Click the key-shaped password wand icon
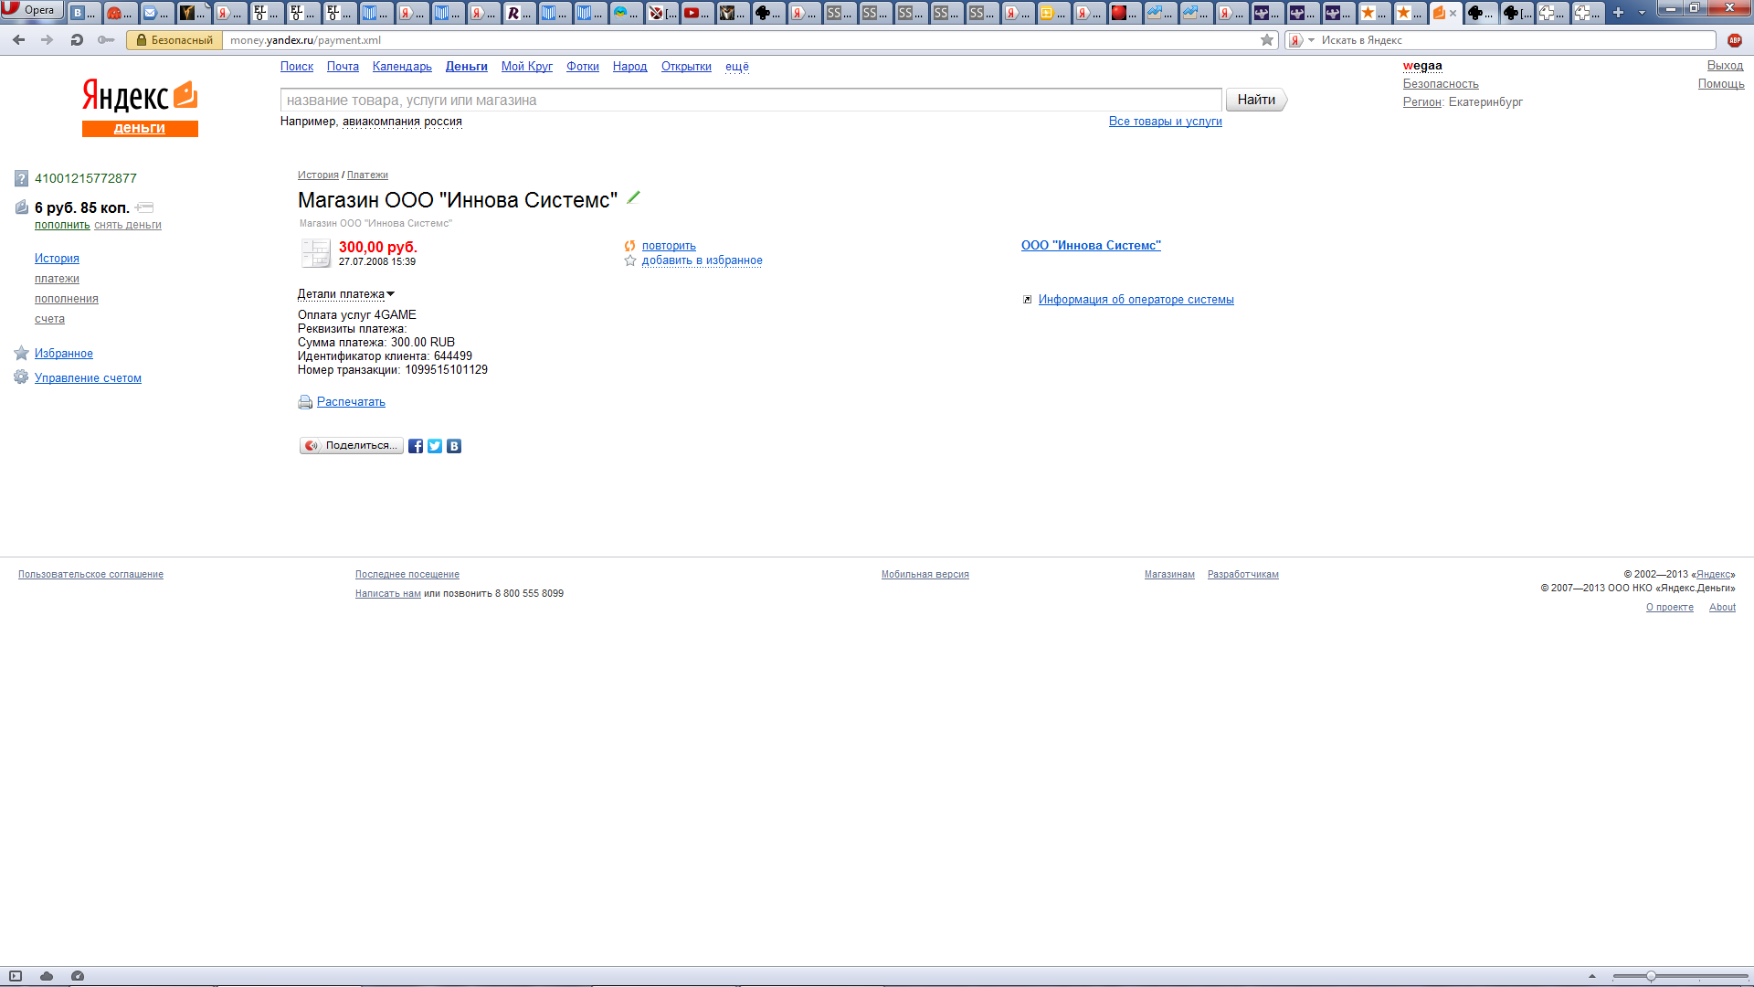 pyautogui.click(x=106, y=40)
